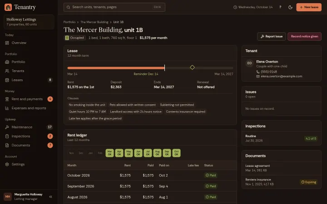Open Settings in the sidebar
This screenshot has width=327, height=204.
[29, 165]
